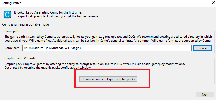
Task: Click the quick setup assistant line
Action: pyautogui.click(x=56, y=16)
